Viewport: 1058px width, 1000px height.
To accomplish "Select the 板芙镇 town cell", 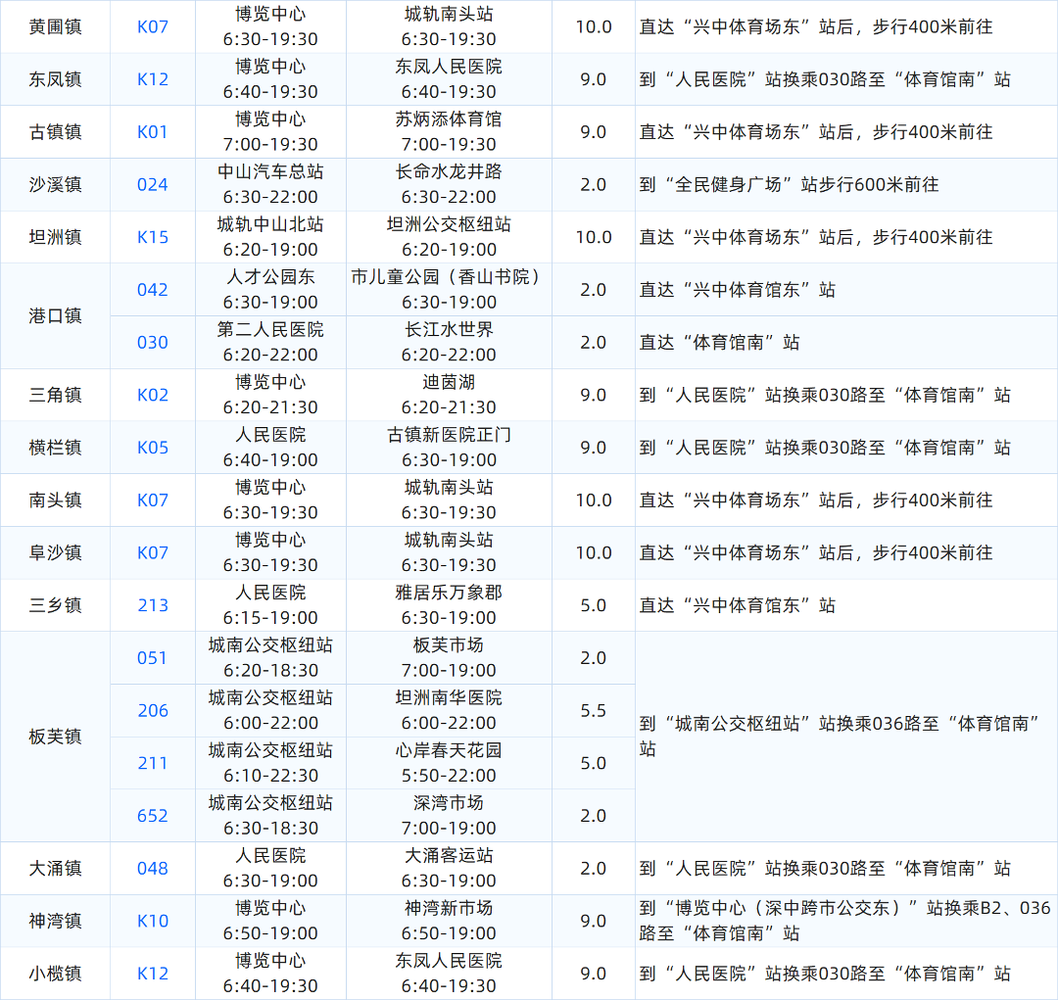I will coord(55,737).
